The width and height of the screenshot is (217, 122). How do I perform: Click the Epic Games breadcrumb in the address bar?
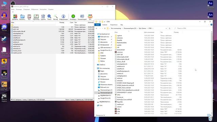142,28
